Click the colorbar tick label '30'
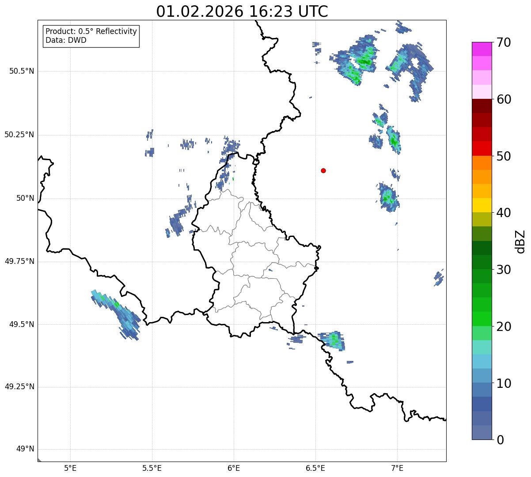 pos(504,270)
